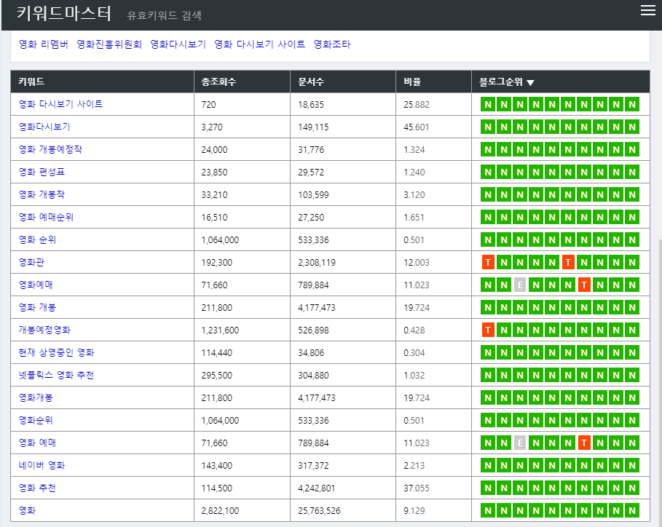Viewport: 662px width, 527px height.
Task: Open 영화 개봉 keyword in the table
Action: [37, 308]
